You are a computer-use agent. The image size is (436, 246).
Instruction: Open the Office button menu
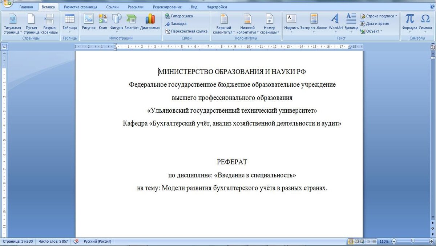(x=7, y=4)
